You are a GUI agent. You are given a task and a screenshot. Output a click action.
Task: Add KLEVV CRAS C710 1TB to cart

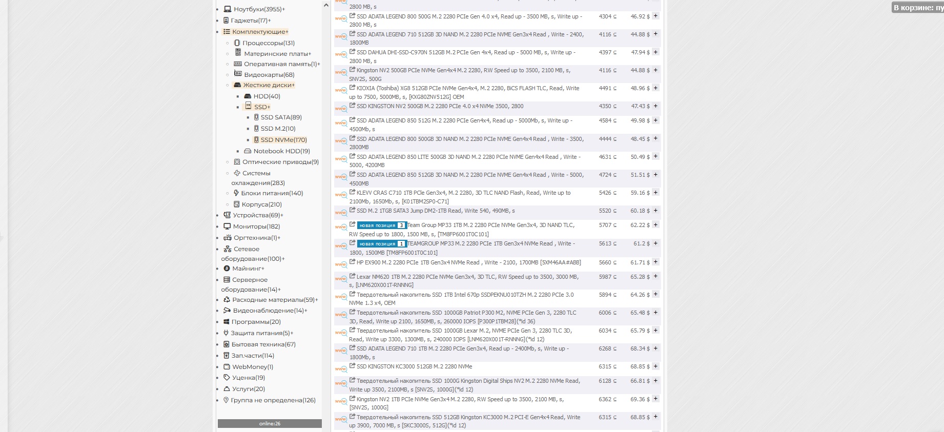tap(655, 192)
